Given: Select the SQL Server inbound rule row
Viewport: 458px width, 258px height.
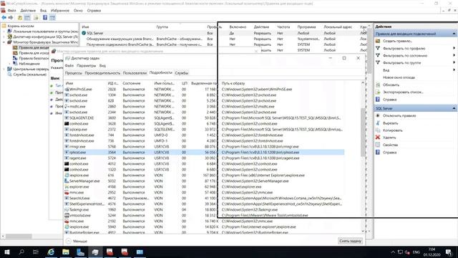Looking at the screenshot, I should tap(224, 33).
